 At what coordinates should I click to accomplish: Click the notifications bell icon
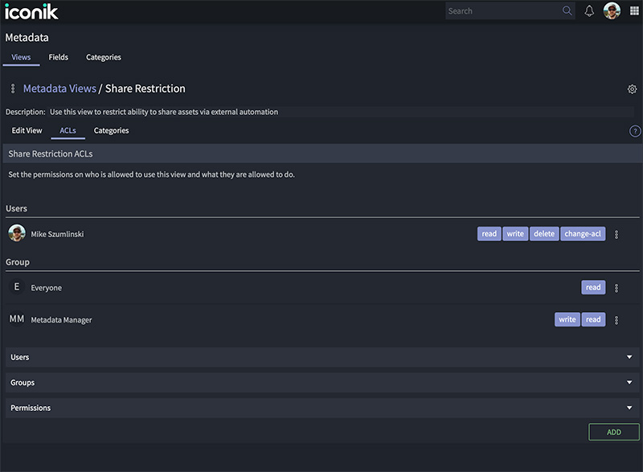tap(589, 11)
